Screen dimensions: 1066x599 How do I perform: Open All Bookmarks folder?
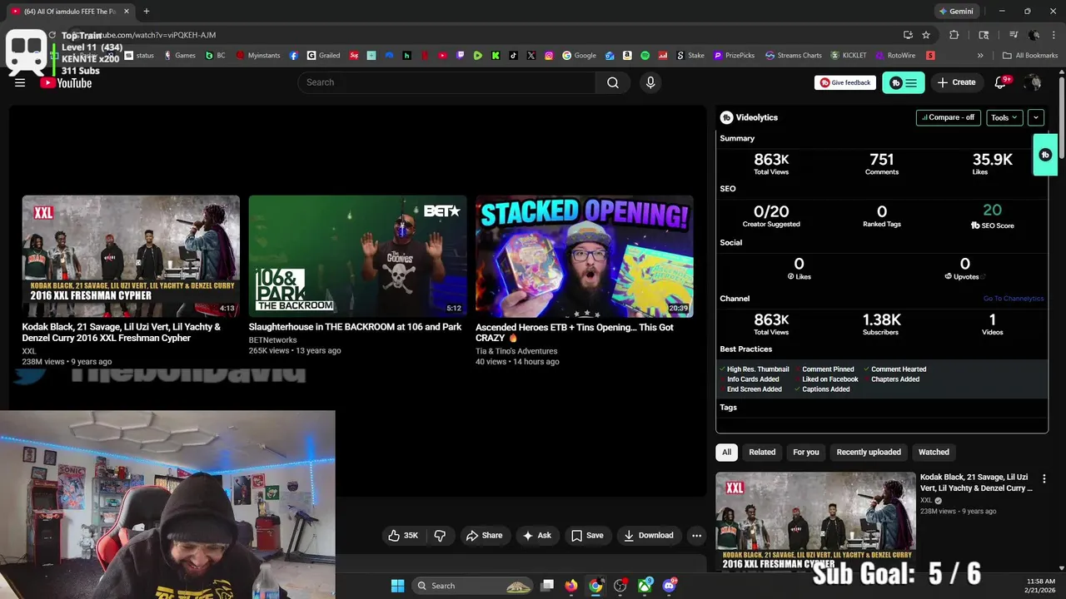[1030, 56]
